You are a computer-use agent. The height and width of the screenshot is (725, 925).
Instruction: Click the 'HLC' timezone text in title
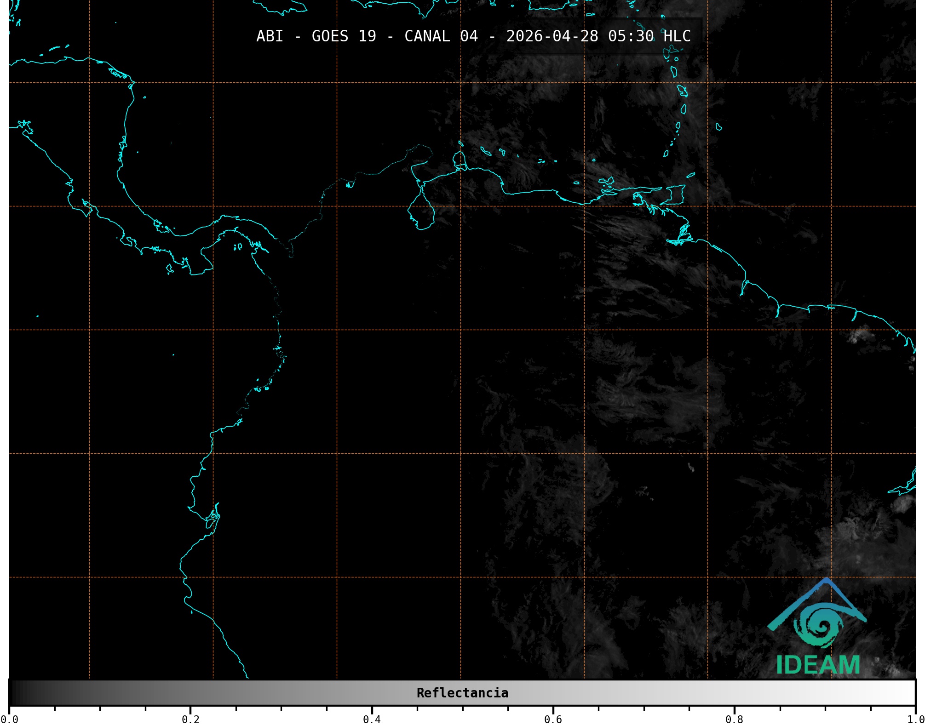pos(677,36)
